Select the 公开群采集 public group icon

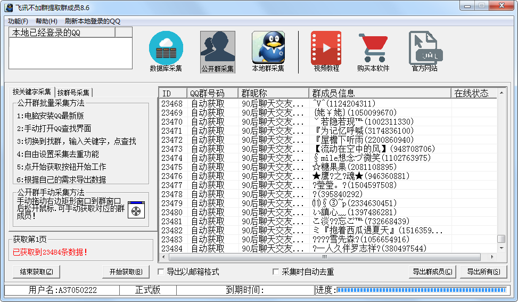217,48
